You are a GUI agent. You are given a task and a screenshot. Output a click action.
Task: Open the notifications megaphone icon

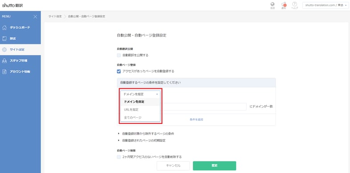coord(284,4)
